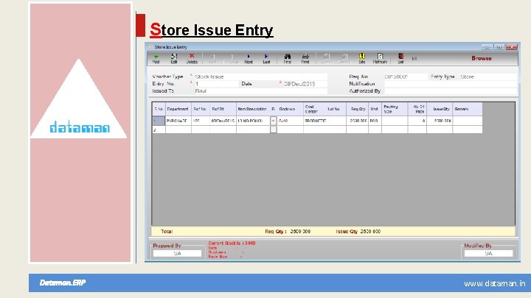531x298 pixels.
Task: Click the Issue Qty cell in row 1
Action: point(440,121)
